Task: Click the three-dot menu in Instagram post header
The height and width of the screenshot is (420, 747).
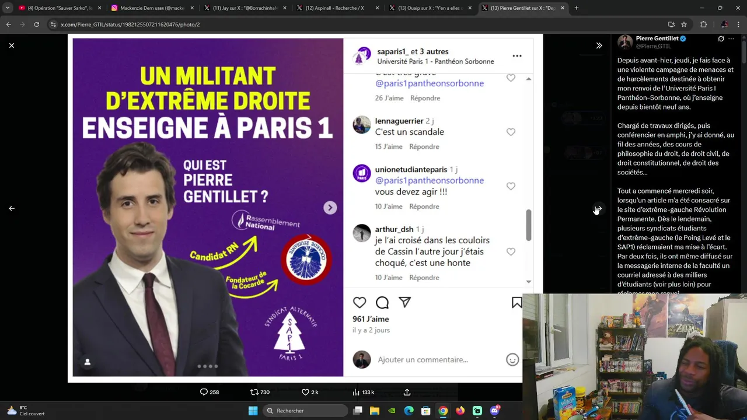Action: pyautogui.click(x=517, y=56)
